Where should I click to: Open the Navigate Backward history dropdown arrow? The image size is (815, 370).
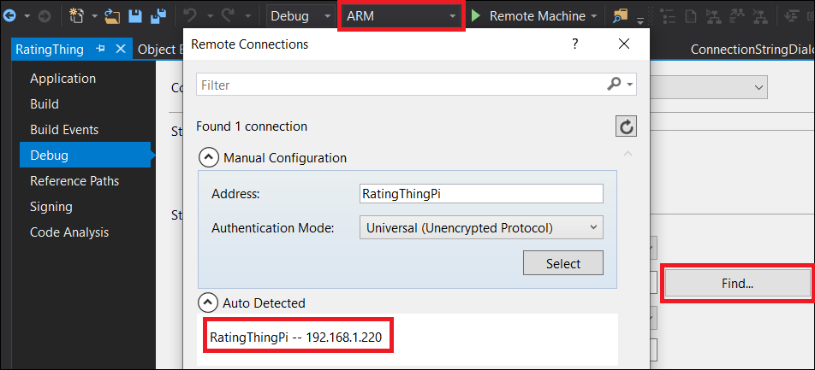click(x=27, y=16)
